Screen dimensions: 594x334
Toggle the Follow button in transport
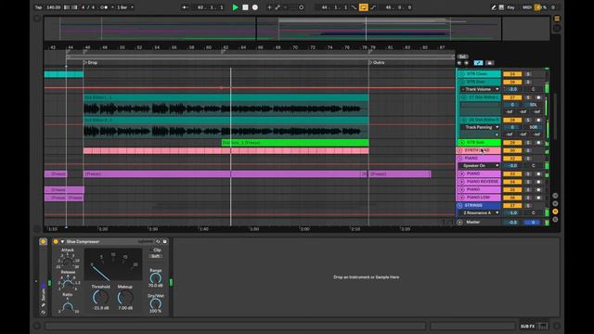[x=185, y=7]
